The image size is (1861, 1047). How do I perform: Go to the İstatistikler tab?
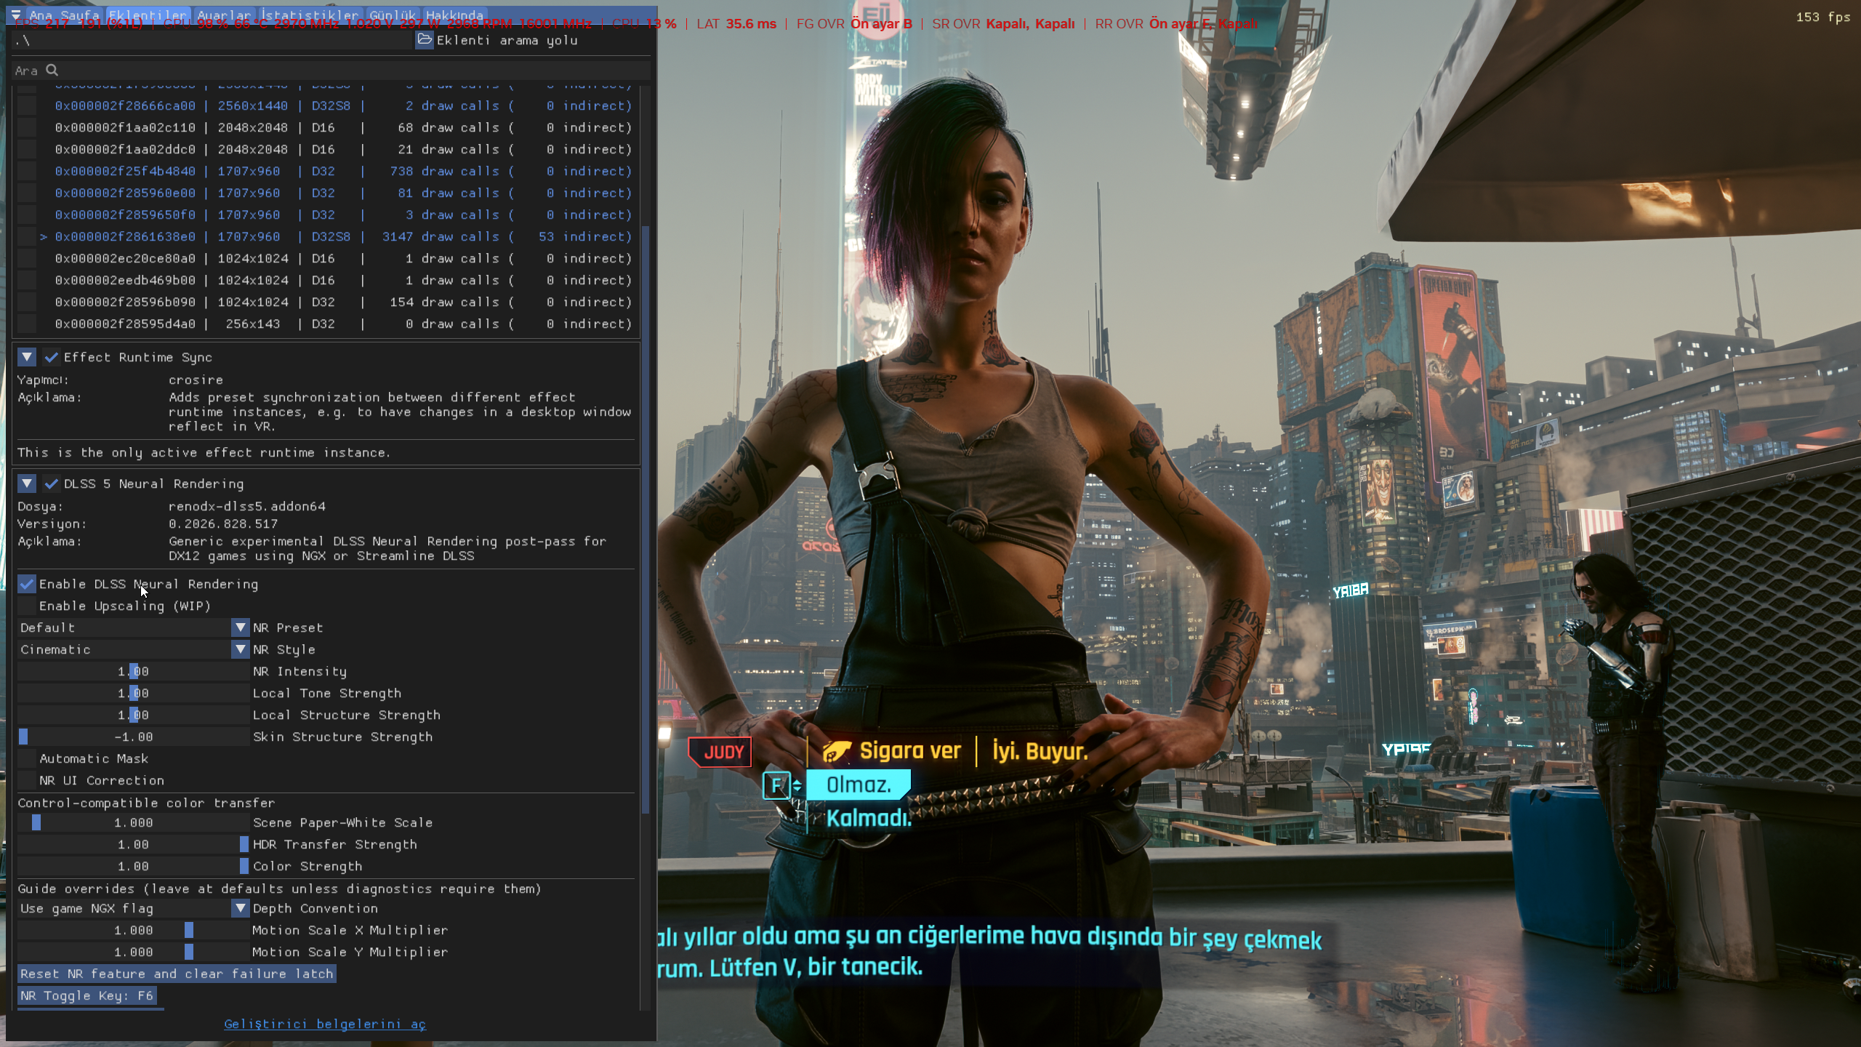click(310, 15)
